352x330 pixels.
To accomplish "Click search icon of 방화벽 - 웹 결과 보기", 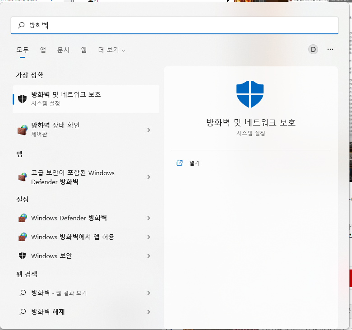I will (23, 293).
